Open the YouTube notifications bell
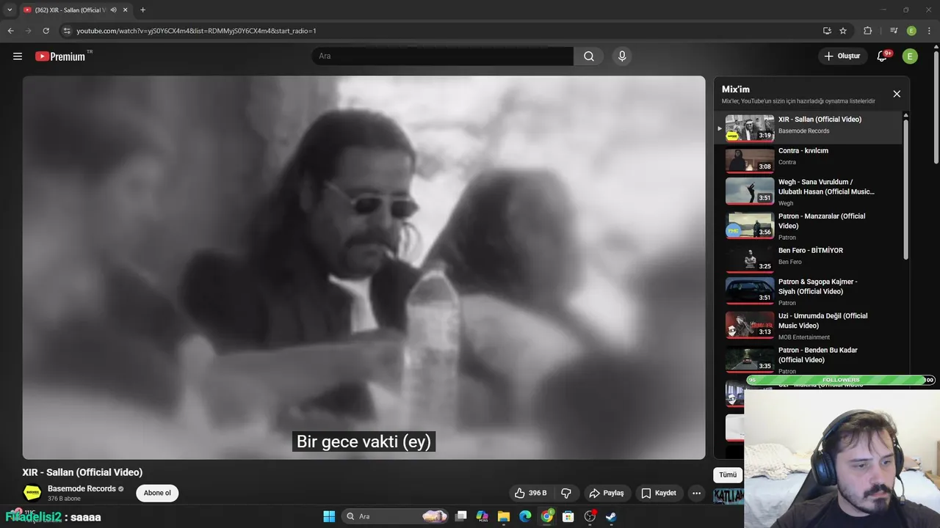940x528 pixels. pos(883,56)
